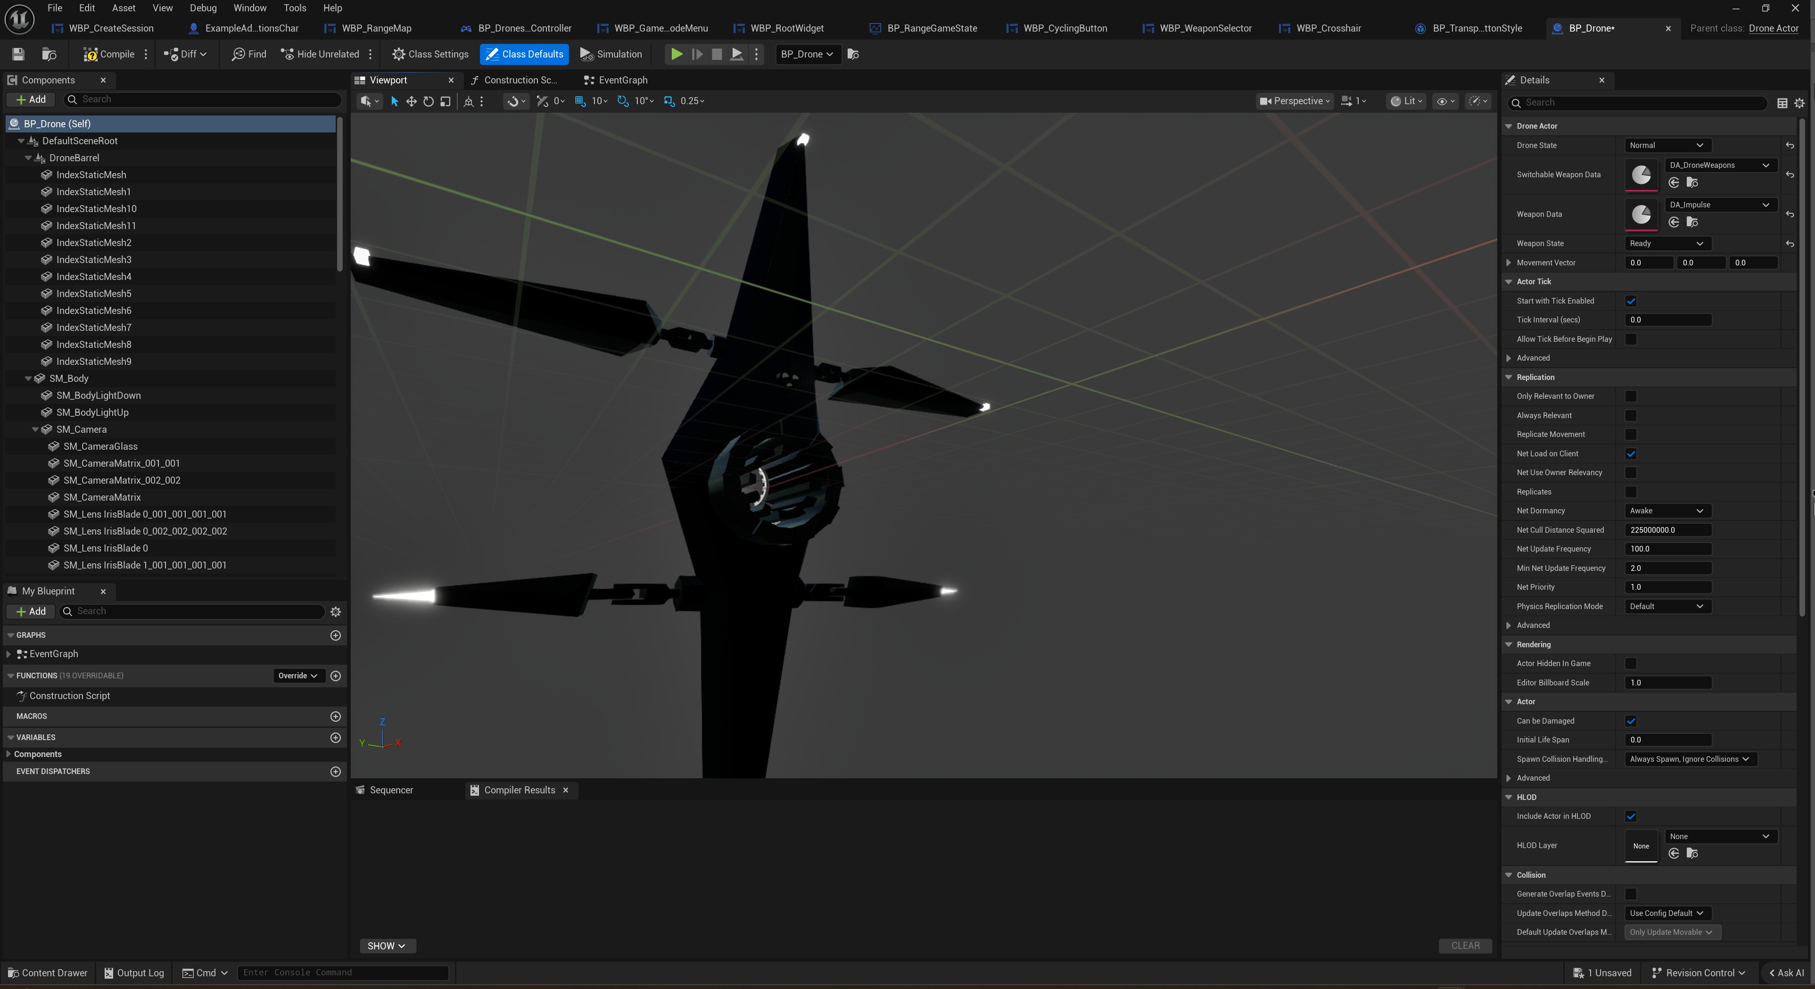Toggle Can be Damaged checkbox
The image size is (1815, 989).
[1630, 721]
